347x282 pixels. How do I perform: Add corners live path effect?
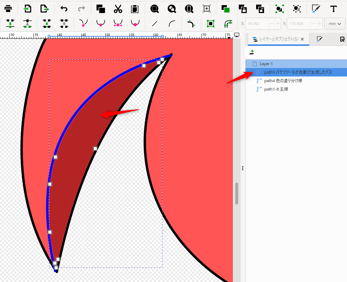click(191, 24)
